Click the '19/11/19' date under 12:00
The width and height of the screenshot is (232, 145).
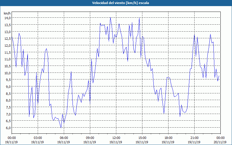[x=116, y=142]
